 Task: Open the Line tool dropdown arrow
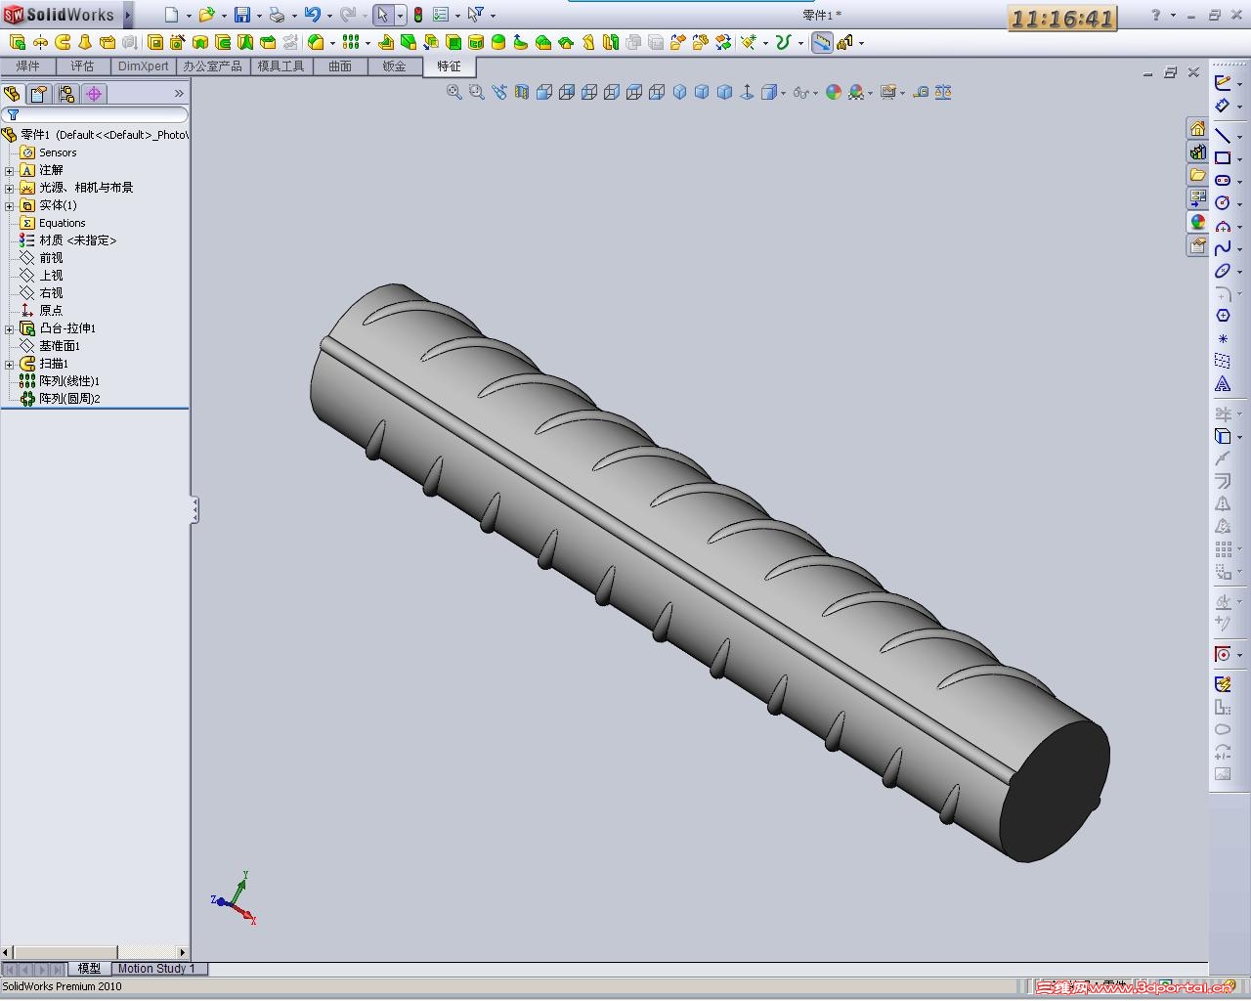click(x=1240, y=137)
